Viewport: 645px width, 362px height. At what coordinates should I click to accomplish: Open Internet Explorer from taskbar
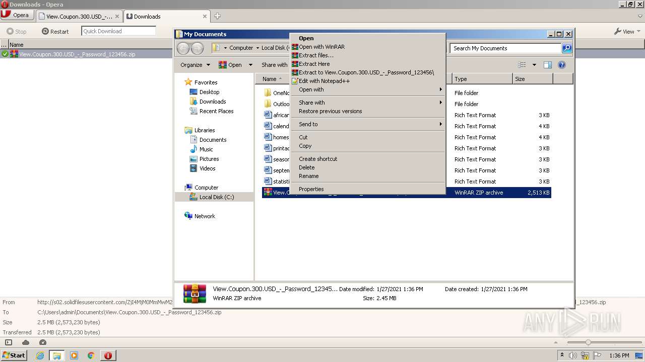coord(40,355)
